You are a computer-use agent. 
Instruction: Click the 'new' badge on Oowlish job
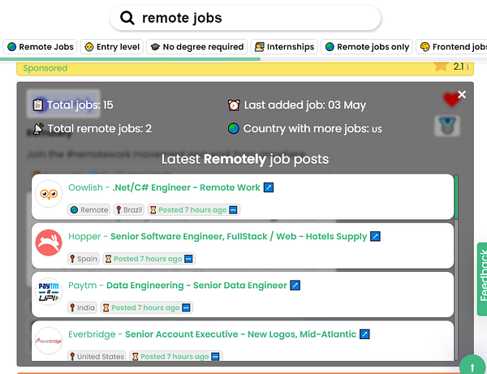click(233, 210)
